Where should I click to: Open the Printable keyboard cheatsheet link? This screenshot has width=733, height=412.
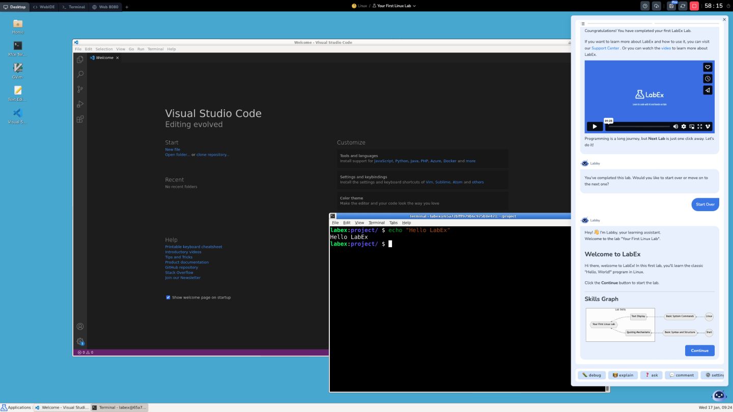point(193,247)
